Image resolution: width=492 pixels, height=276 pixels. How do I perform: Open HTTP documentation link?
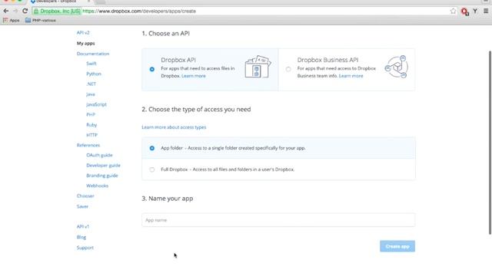[x=92, y=135]
